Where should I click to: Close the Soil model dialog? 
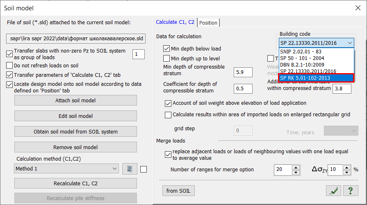(356, 8)
